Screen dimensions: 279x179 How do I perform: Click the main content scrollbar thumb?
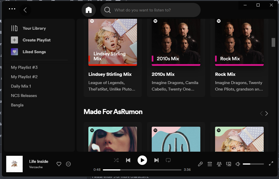coord(273,42)
